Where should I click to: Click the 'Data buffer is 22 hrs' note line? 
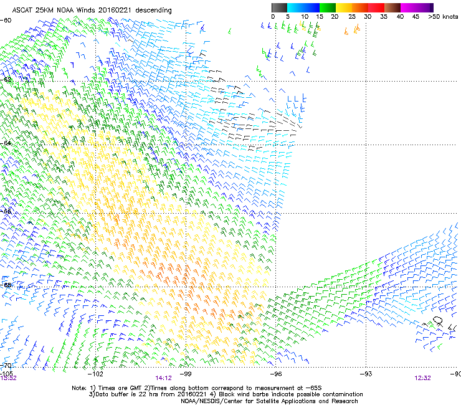(226, 394)
